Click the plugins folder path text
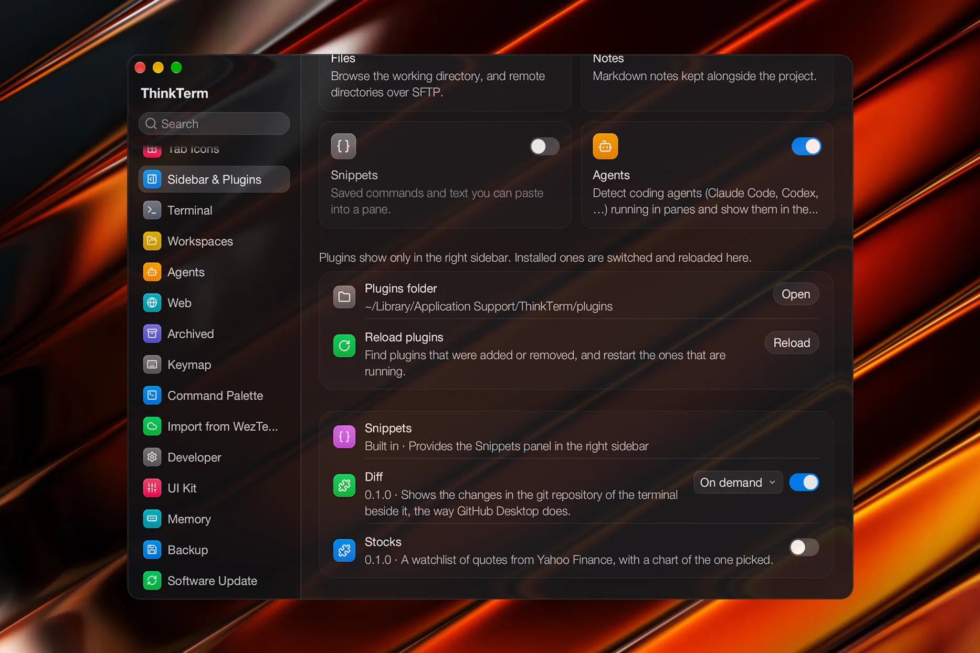This screenshot has height=653, width=980. 488,306
